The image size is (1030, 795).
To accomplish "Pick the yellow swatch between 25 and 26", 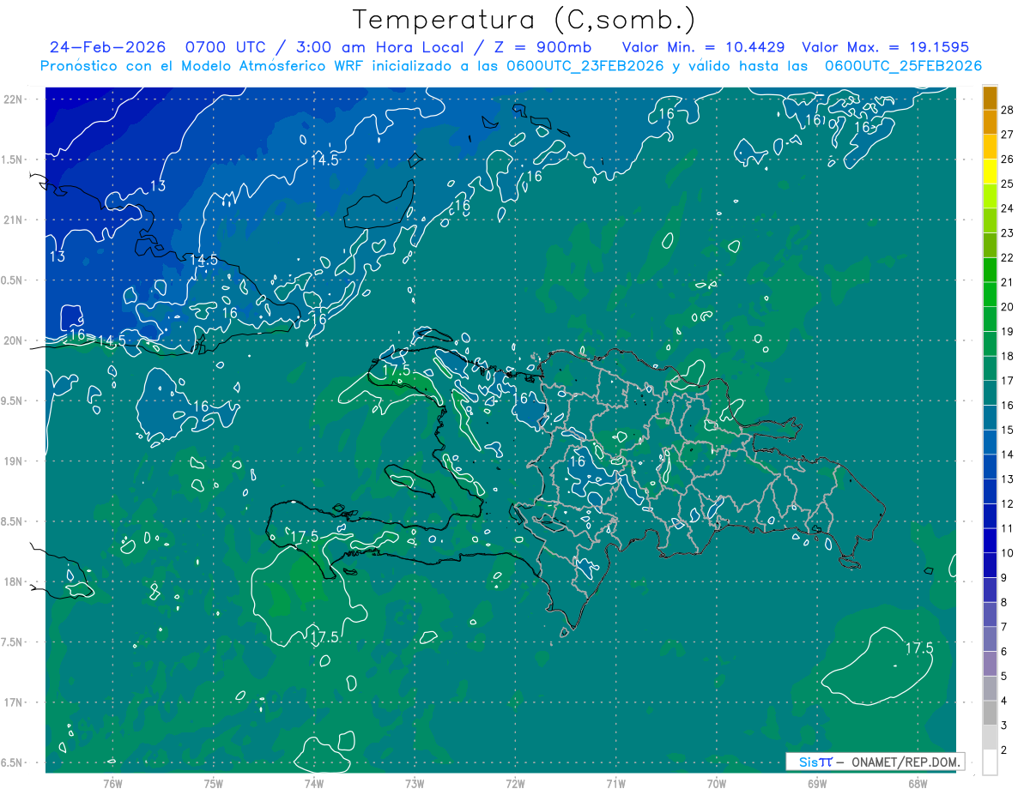I will pyautogui.click(x=990, y=172).
